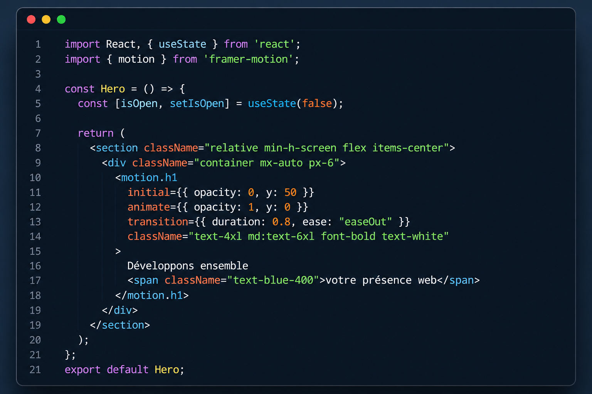Click the duration value 0.8
The image size is (592, 394).
(281, 222)
